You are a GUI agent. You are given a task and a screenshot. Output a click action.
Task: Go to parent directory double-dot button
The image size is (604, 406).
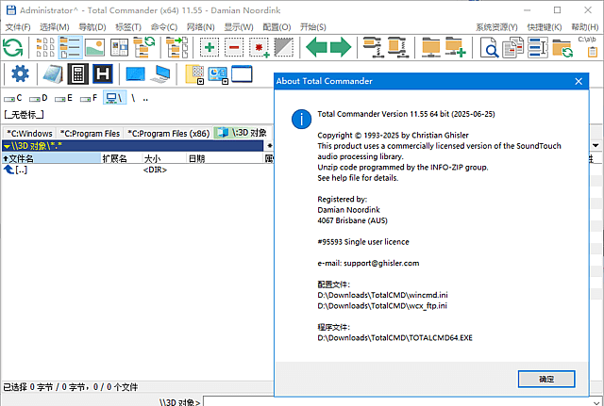click(145, 98)
